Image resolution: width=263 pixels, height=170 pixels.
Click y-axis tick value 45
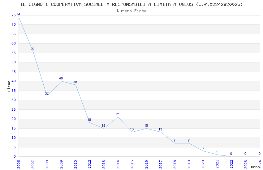[x=14, y=72]
